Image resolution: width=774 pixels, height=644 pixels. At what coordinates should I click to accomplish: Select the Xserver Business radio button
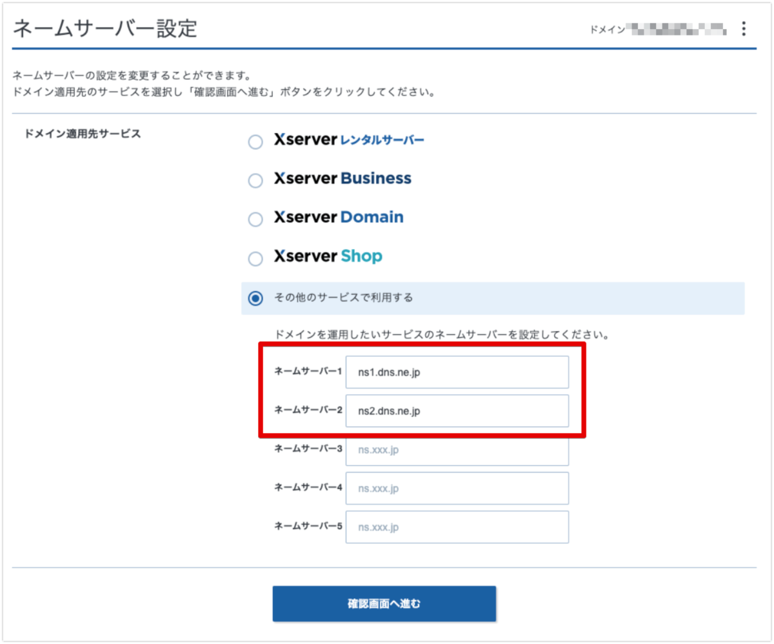(255, 180)
